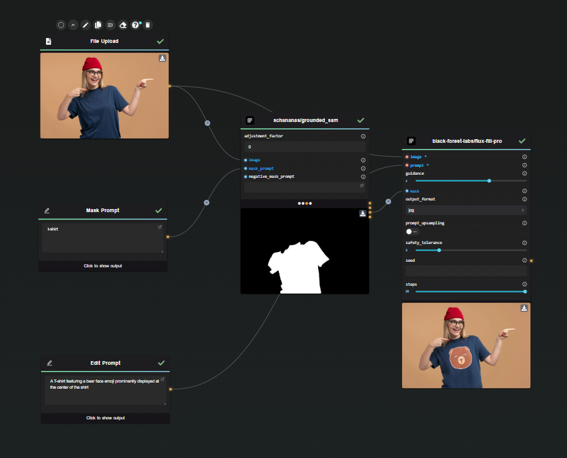Image resolution: width=567 pixels, height=458 pixels.
Task: Click the collapse-list icon in node toolbar
Action: (110, 25)
